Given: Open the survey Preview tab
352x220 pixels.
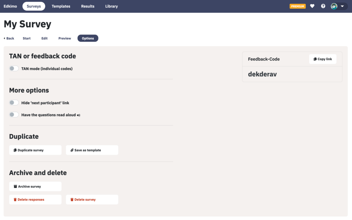Looking at the screenshot, I should pos(65,38).
